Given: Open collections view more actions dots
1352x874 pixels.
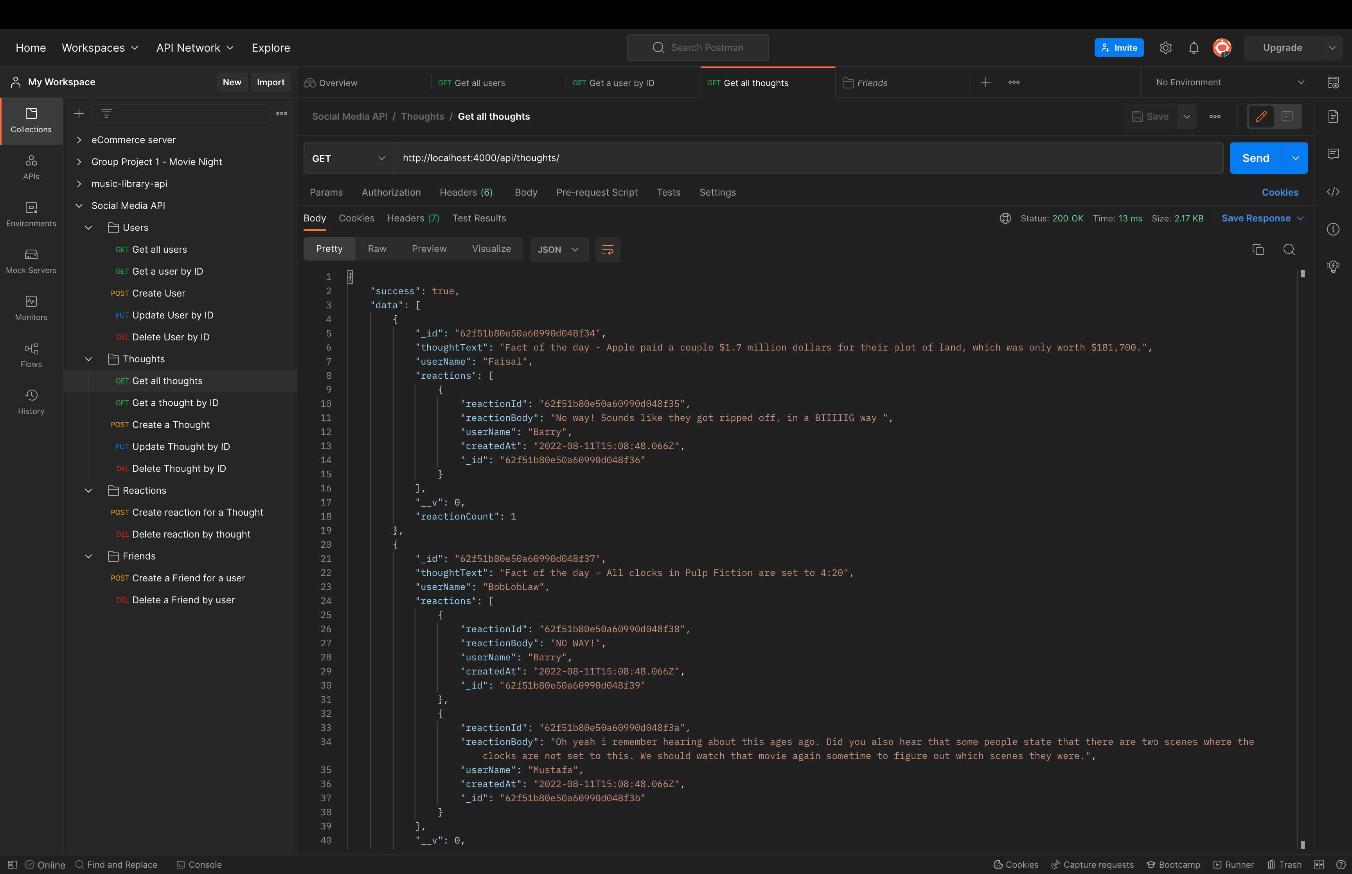Looking at the screenshot, I should click(281, 113).
